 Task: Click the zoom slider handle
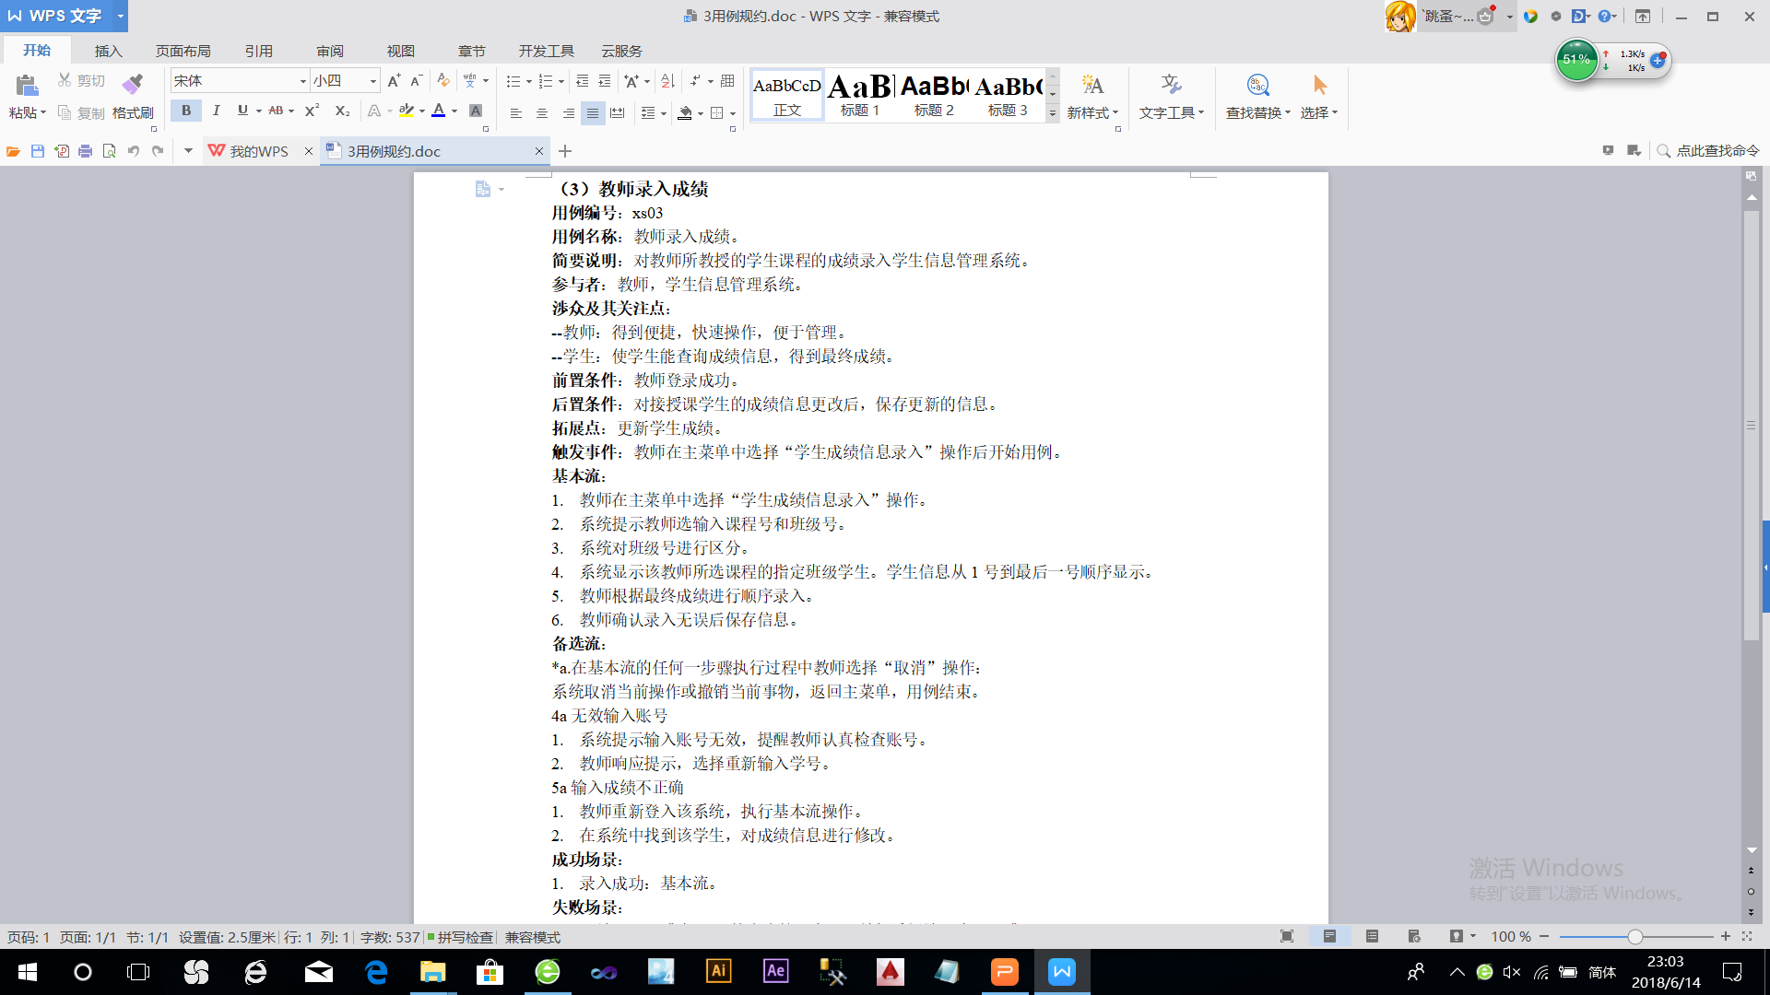coord(1634,937)
